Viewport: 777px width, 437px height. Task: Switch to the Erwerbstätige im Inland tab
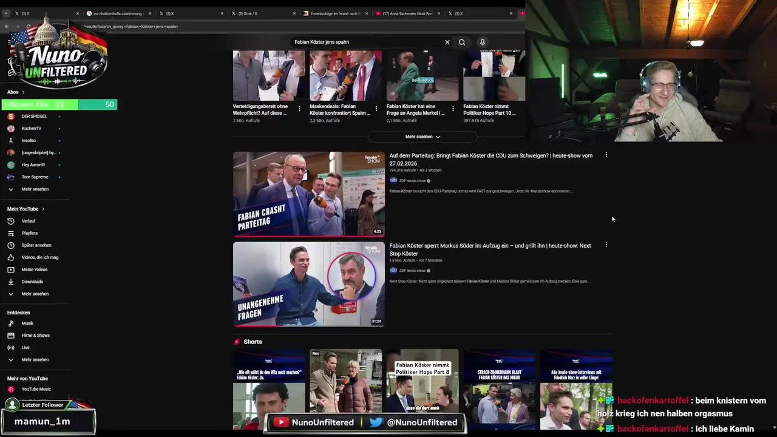pos(335,13)
